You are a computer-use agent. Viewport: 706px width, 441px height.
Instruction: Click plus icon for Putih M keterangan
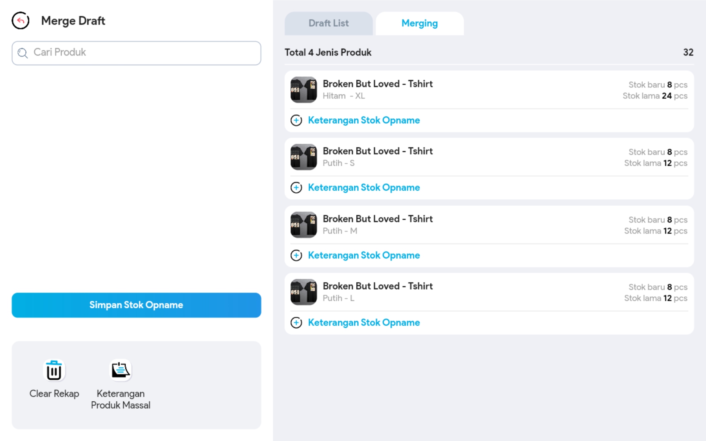[x=296, y=256]
